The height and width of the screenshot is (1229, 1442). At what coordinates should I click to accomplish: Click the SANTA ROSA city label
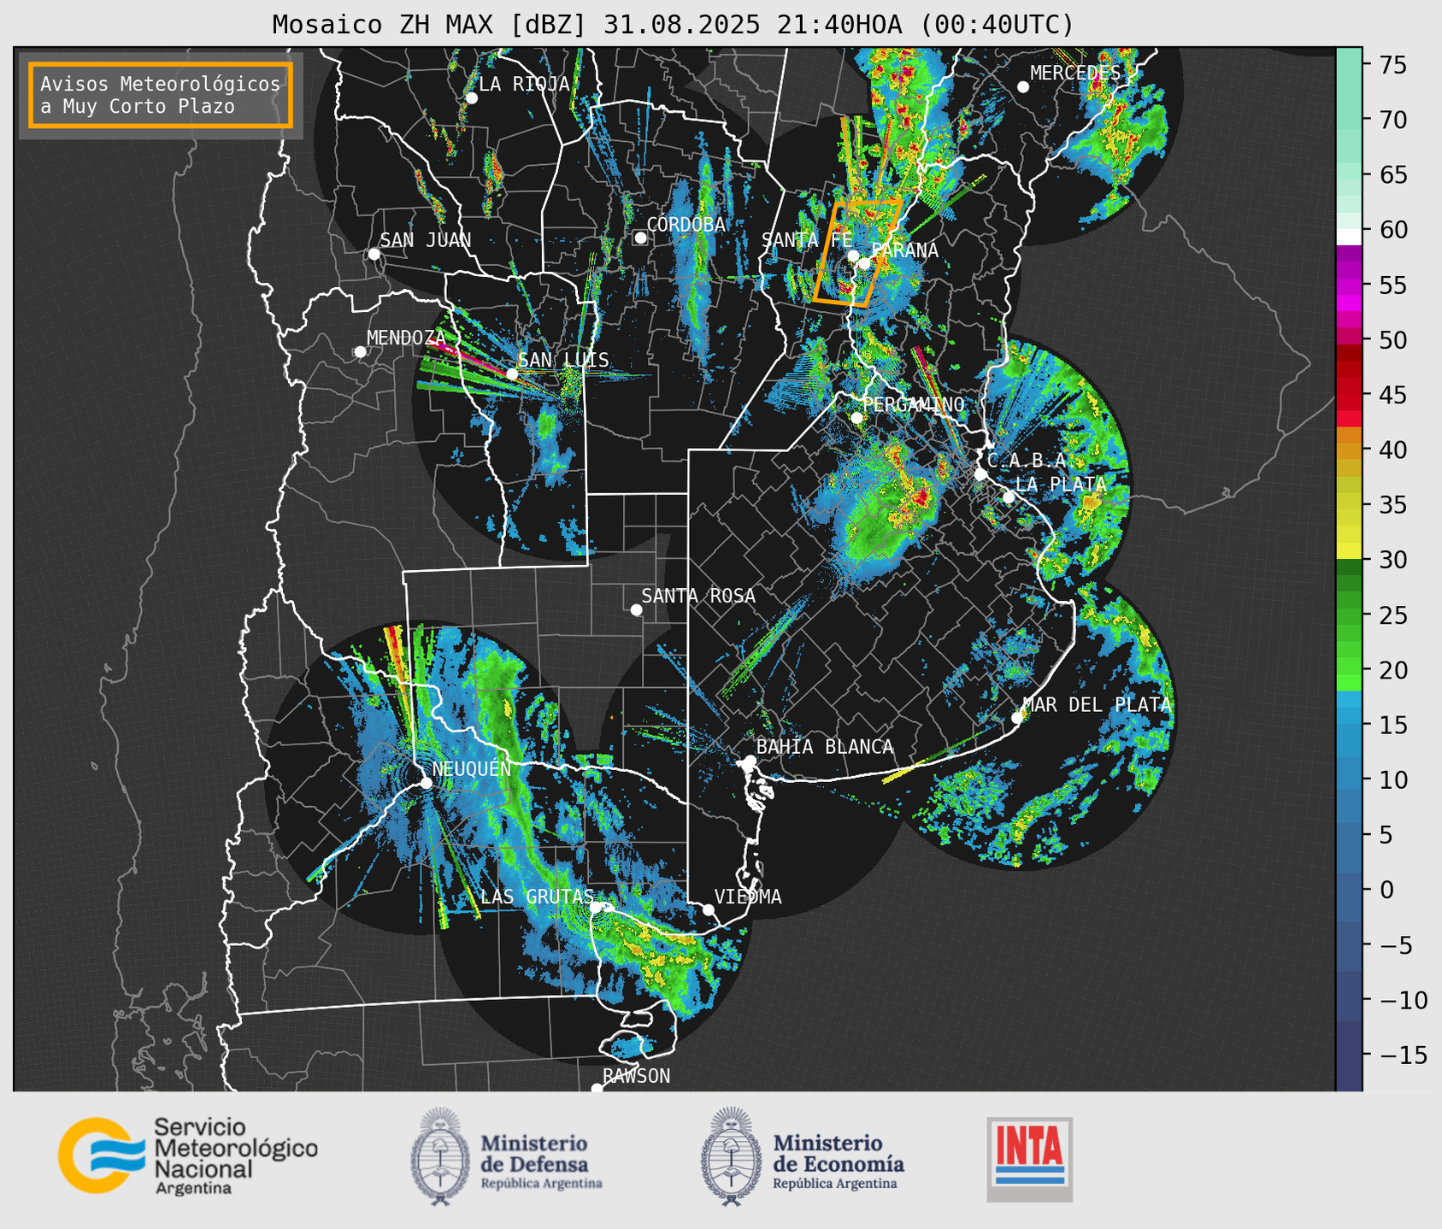[x=698, y=596]
